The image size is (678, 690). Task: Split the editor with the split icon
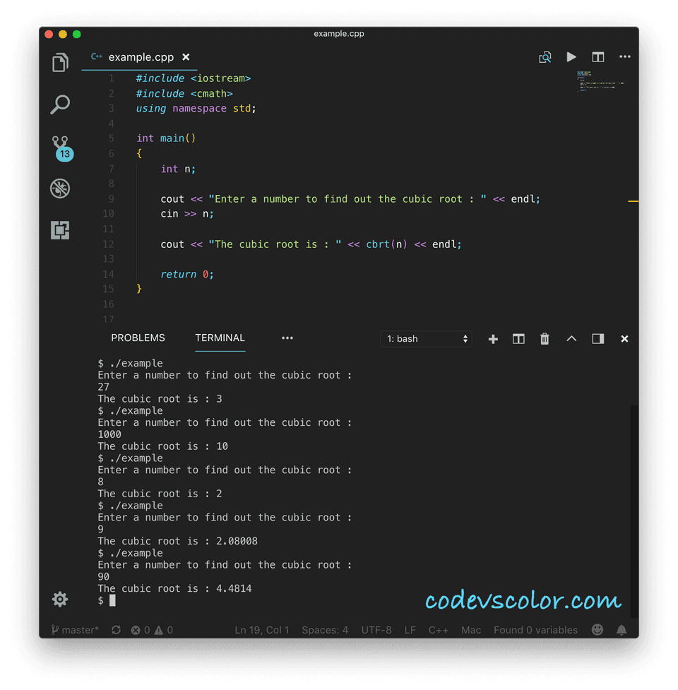(598, 57)
